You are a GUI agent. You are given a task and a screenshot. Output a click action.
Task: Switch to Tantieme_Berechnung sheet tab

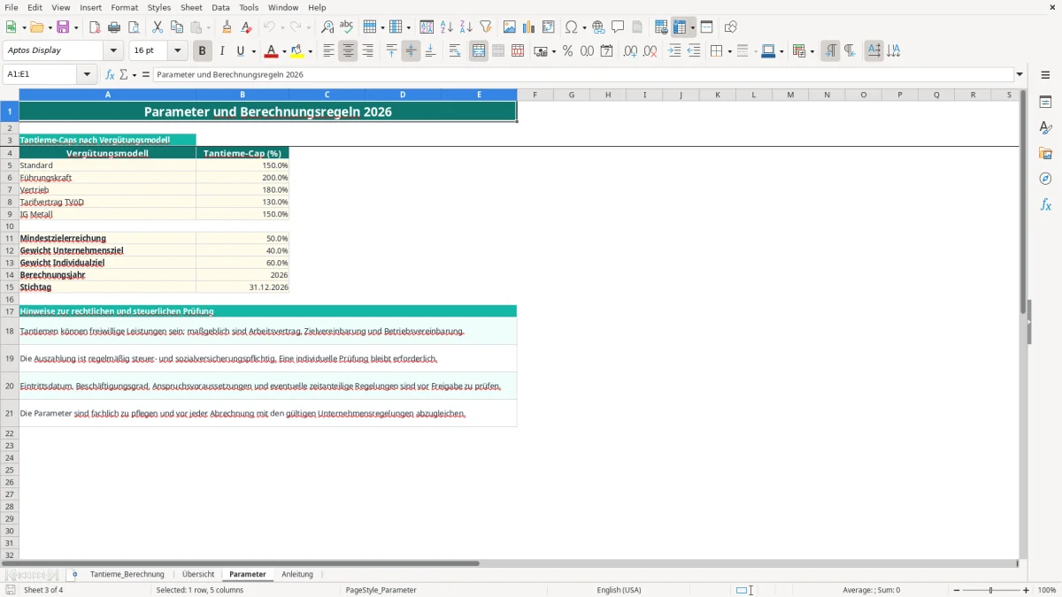tap(127, 574)
